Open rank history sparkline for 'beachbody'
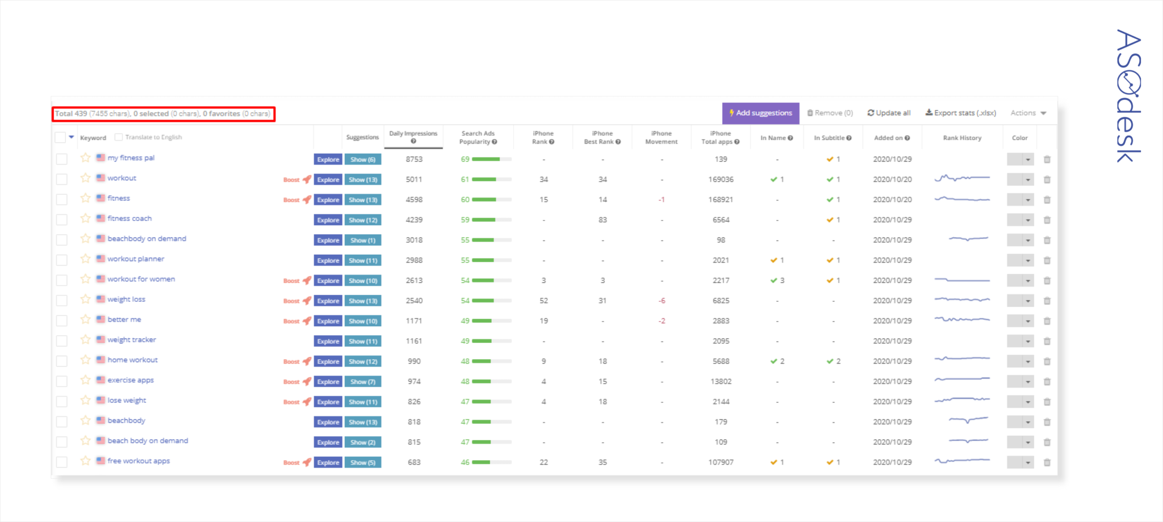 (968, 421)
